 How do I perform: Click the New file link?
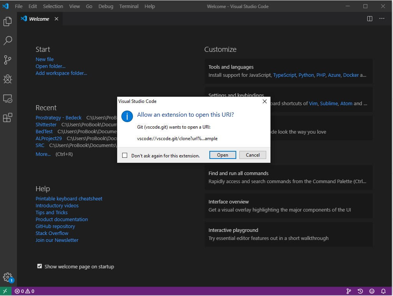point(45,60)
